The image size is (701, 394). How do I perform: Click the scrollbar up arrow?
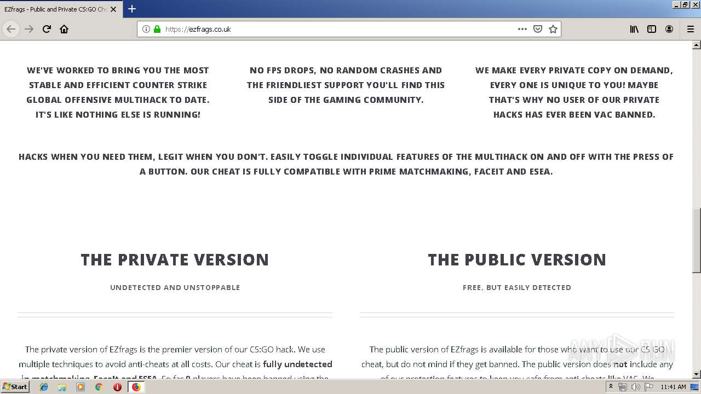(696, 45)
